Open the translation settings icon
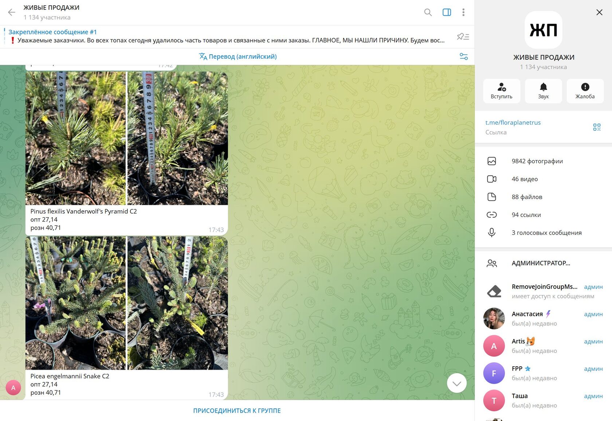This screenshot has width=612, height=421. [464, 56]
